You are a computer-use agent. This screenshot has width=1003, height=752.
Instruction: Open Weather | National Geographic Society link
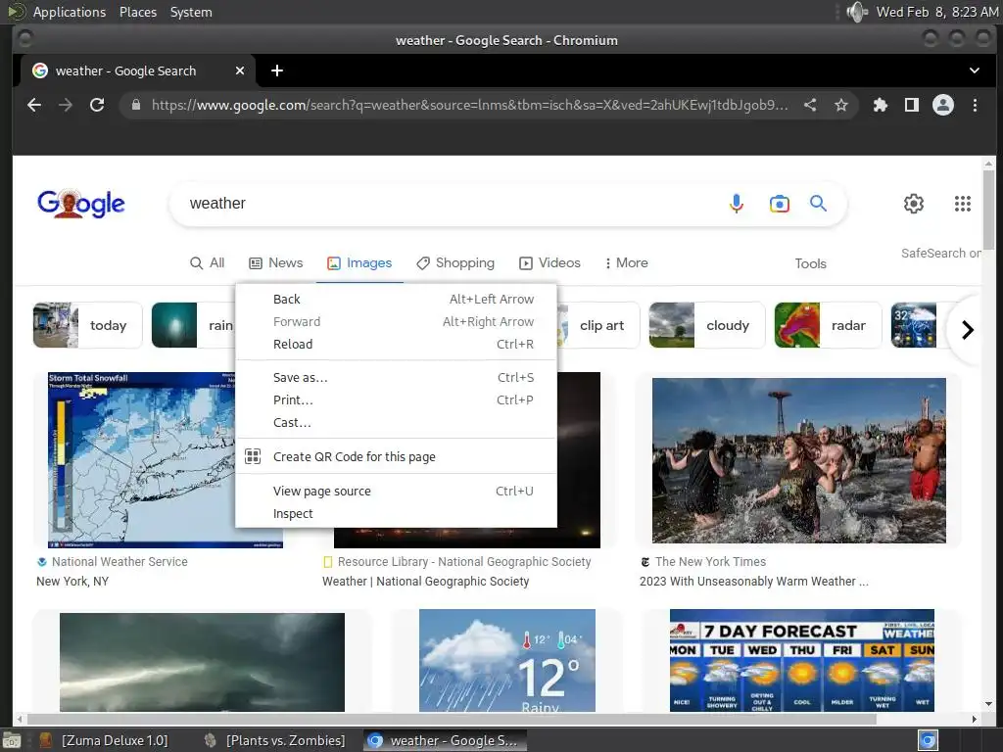pyautogui.click(x=425, y=582)
